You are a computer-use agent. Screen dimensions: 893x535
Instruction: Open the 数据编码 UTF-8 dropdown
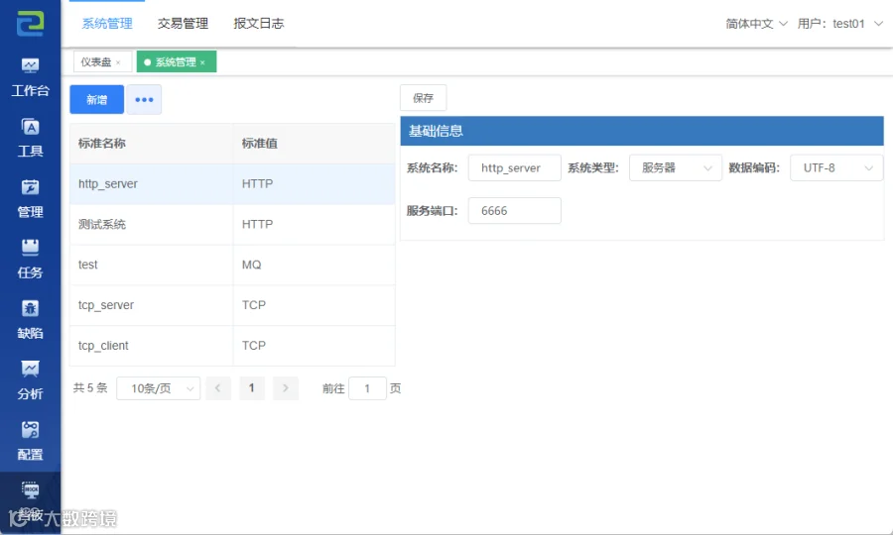(x=836, y=167)
